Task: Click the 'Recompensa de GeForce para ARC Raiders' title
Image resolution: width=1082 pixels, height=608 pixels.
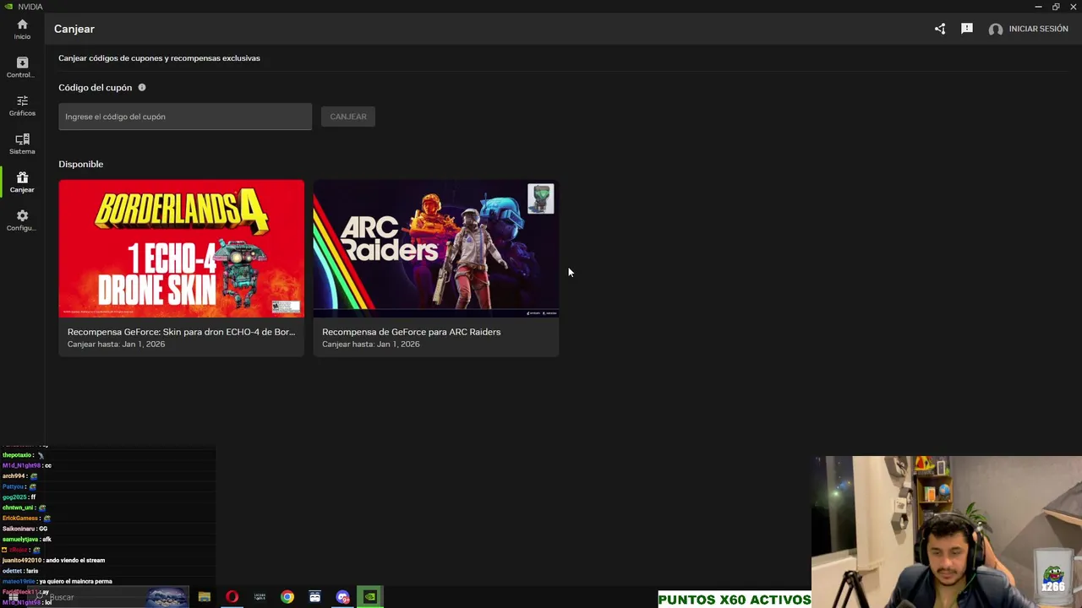Action: [411, 332]
